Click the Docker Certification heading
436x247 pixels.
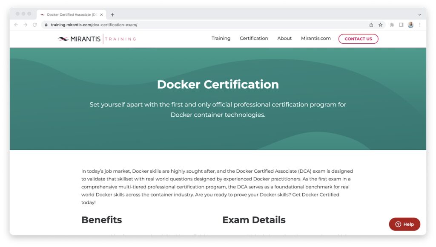tap(218, 84)
